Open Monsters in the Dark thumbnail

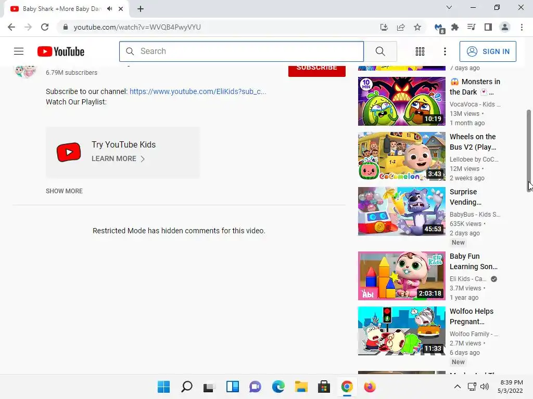401,101
